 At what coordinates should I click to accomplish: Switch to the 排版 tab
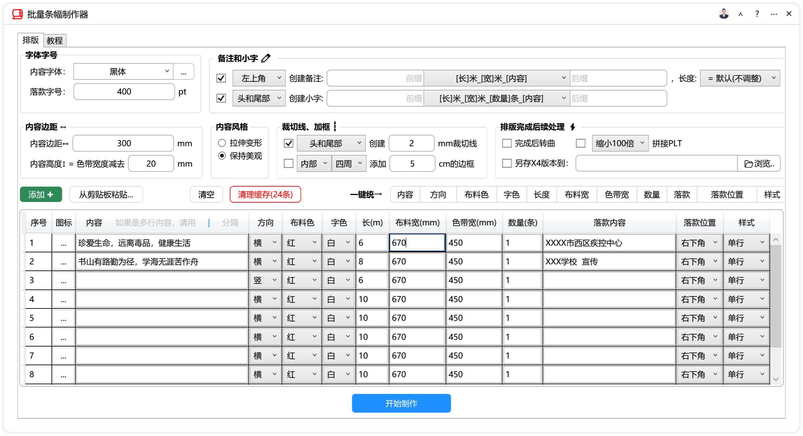[30, 40]
